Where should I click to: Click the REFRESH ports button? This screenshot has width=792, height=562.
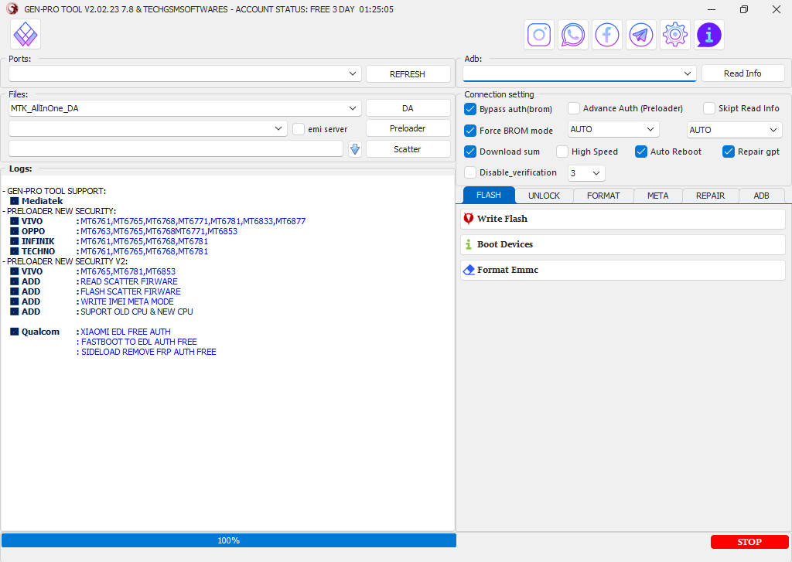coord(408,74)
